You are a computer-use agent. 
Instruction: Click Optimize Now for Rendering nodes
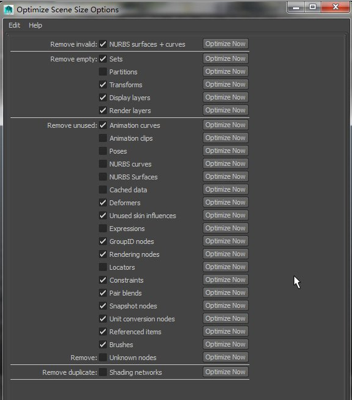[x=225, y=254]
